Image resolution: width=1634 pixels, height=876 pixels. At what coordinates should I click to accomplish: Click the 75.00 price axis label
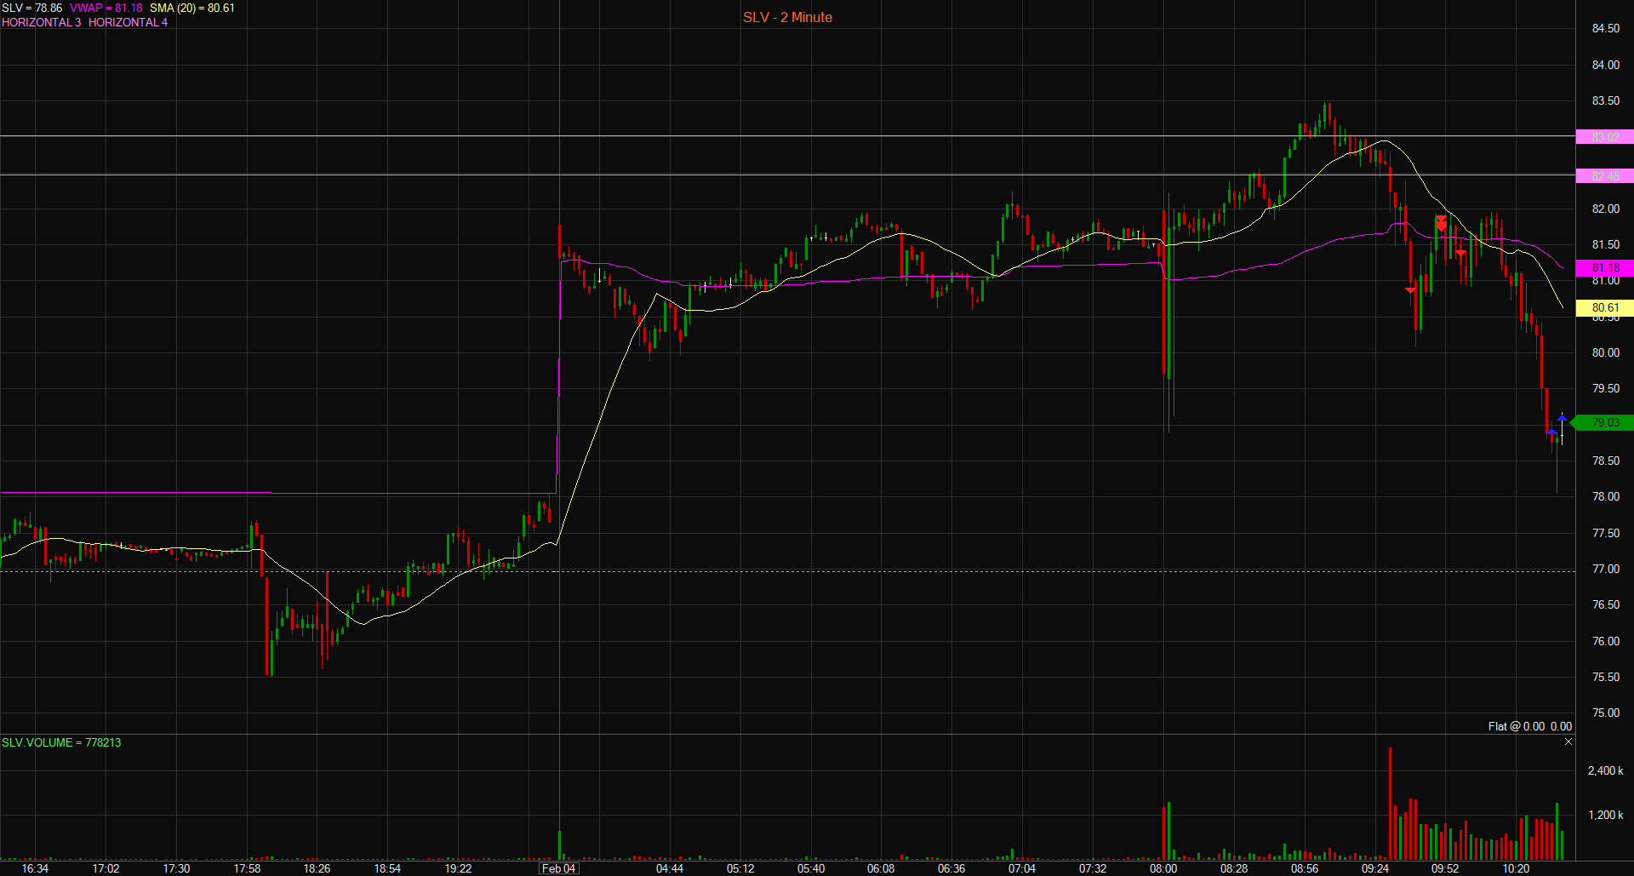[x=1606, y=713]
